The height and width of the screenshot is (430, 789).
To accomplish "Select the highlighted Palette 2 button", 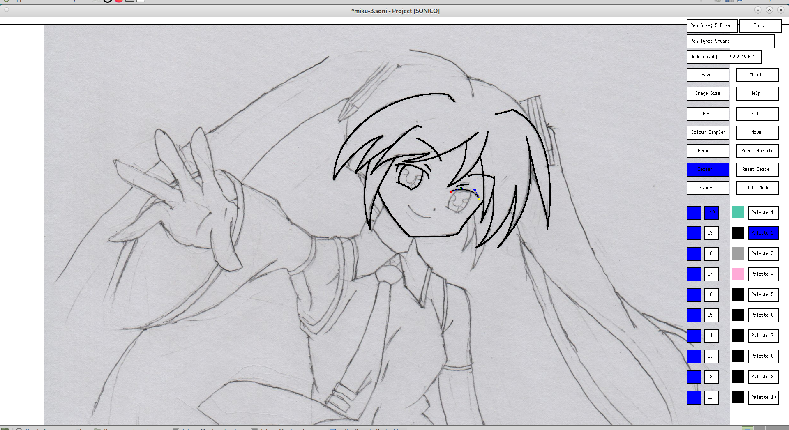I will [x=763, y=233].
